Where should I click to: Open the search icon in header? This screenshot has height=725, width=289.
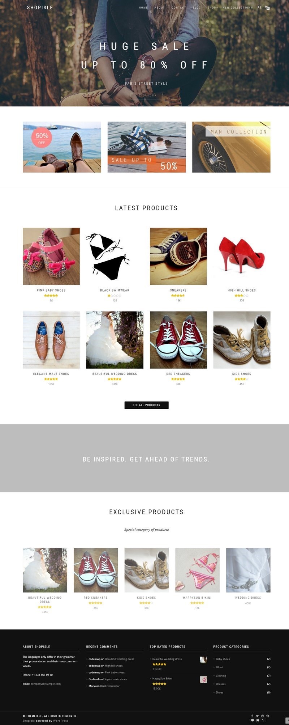tap(259, 7)
